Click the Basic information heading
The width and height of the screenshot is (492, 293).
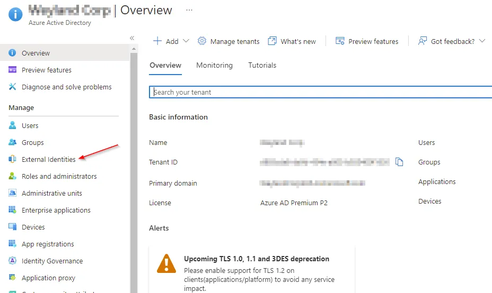pos(178,117)
